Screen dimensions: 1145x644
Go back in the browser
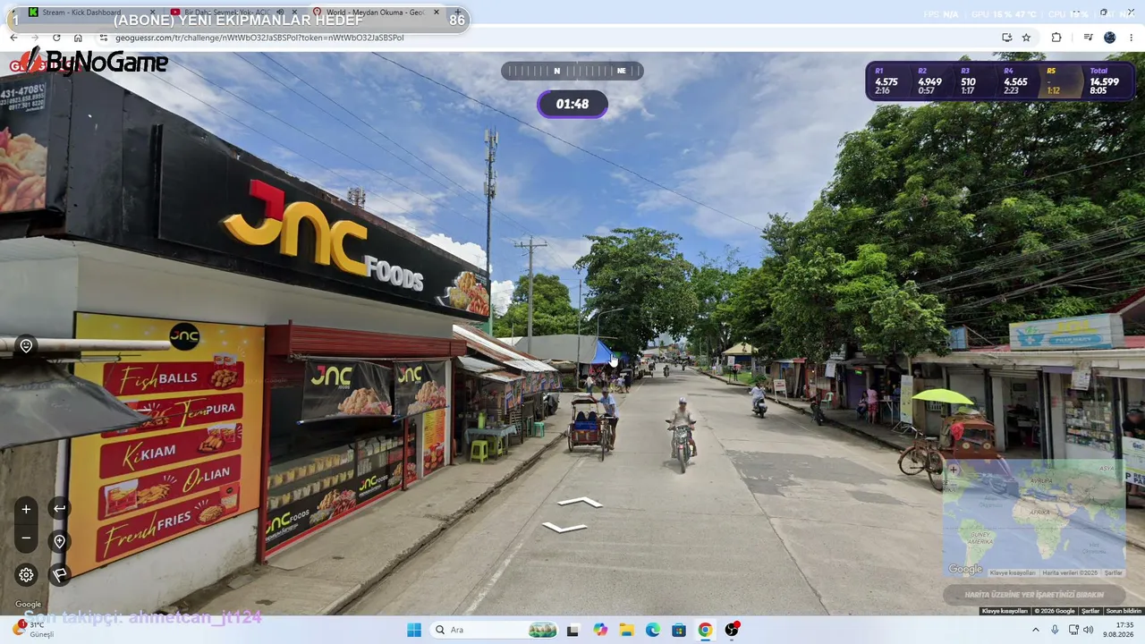point(13,38)
